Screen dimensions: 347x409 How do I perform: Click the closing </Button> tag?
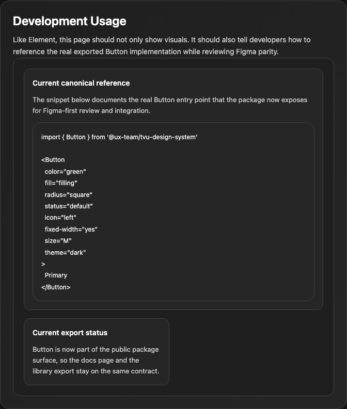(56, 287)
